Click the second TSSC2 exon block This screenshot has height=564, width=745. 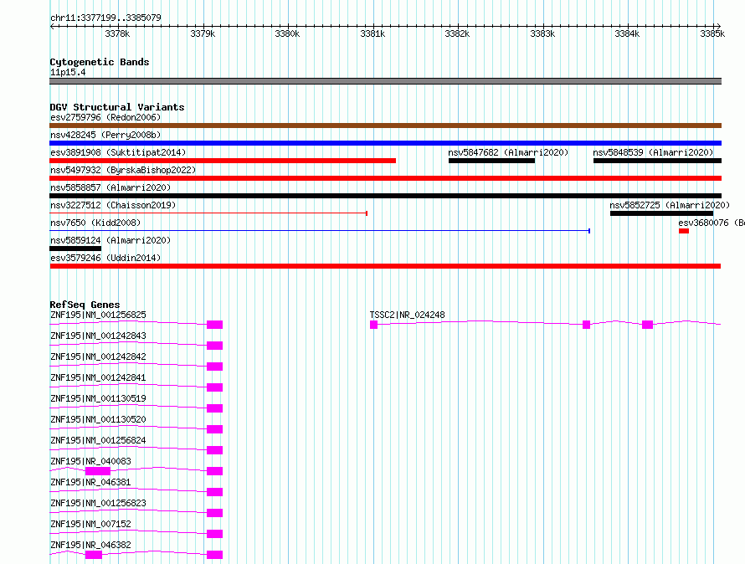pos(586,325)
